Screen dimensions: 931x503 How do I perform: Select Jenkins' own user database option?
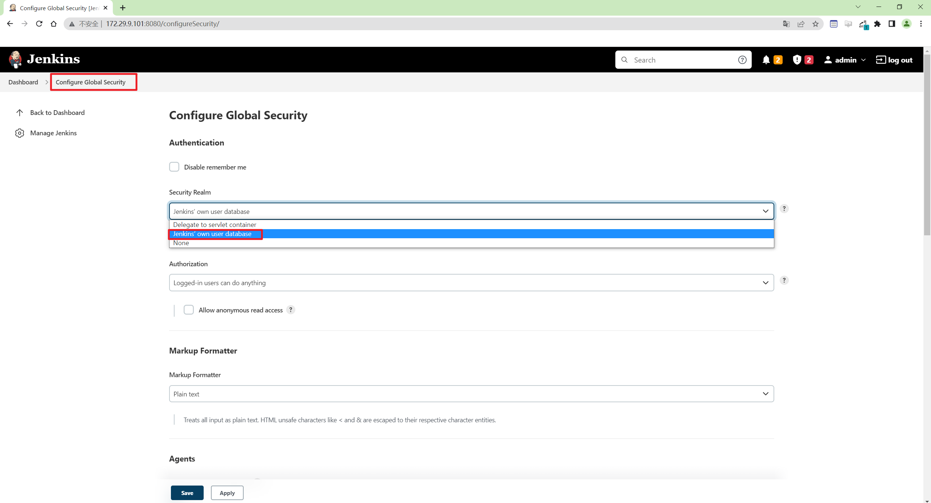(471, 234)
